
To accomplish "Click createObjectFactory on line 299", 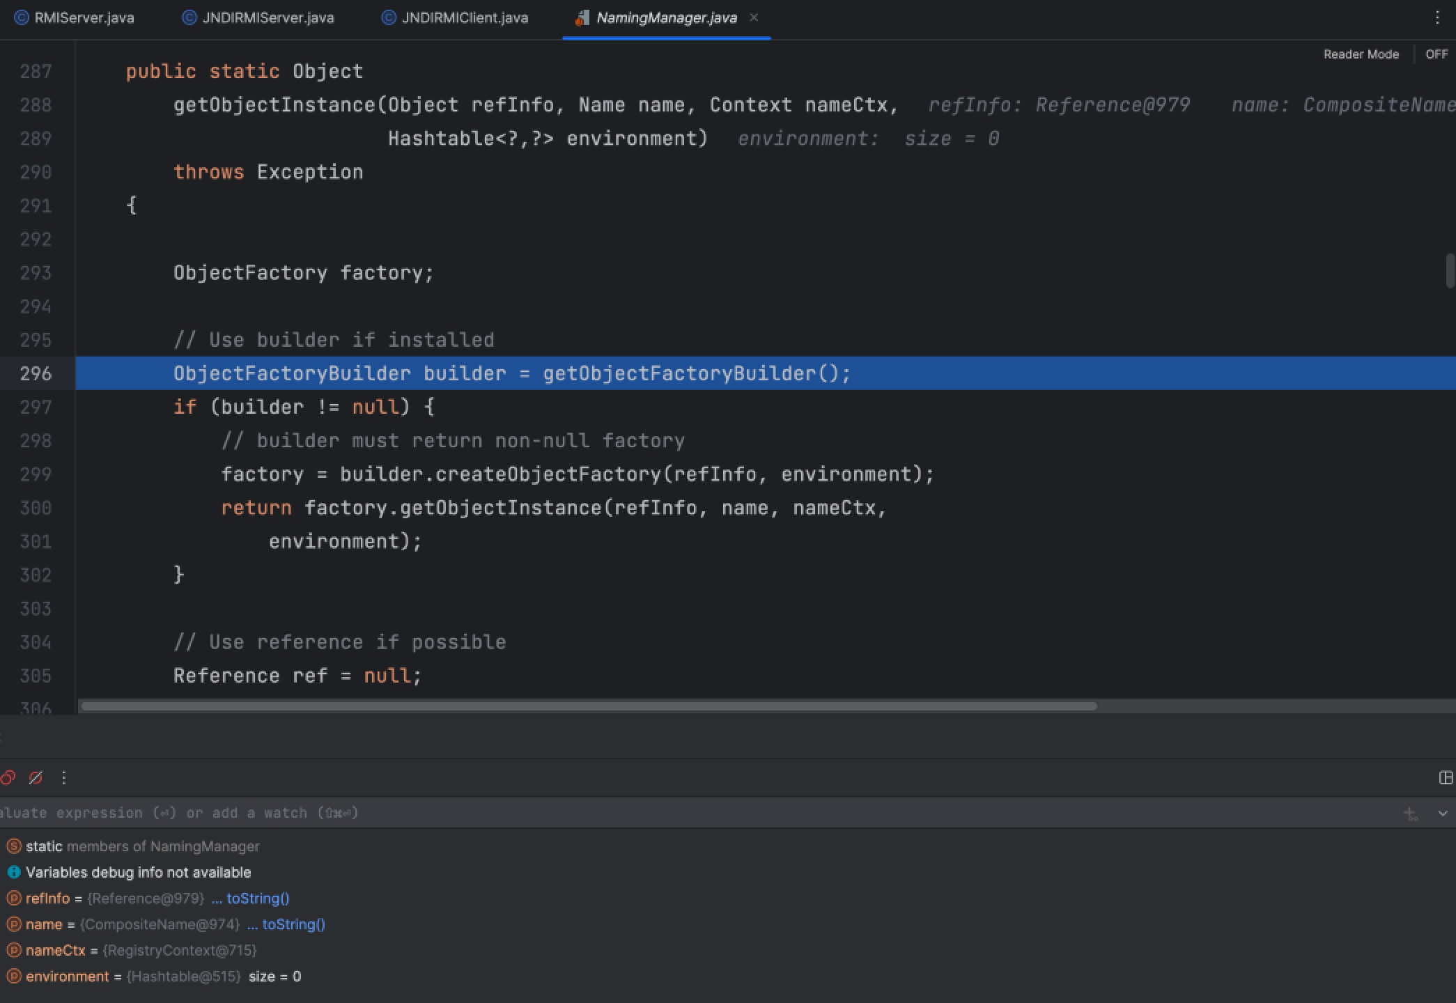I will click(548, 474).
